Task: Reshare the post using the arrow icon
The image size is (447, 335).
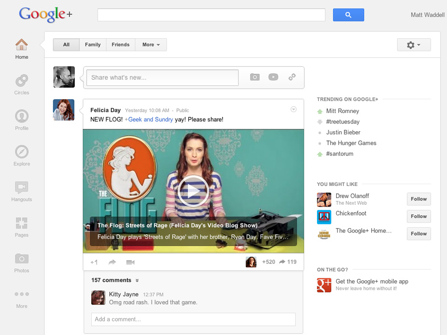Action: pyautogui.click(x=112, y=262)
